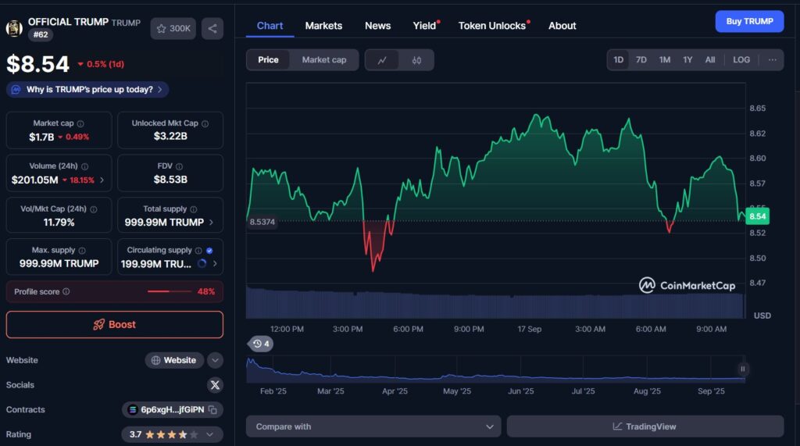Click the circulating supply progress ring
The width and height of the screenshot is (800, 446).
[x=202, y=263]
